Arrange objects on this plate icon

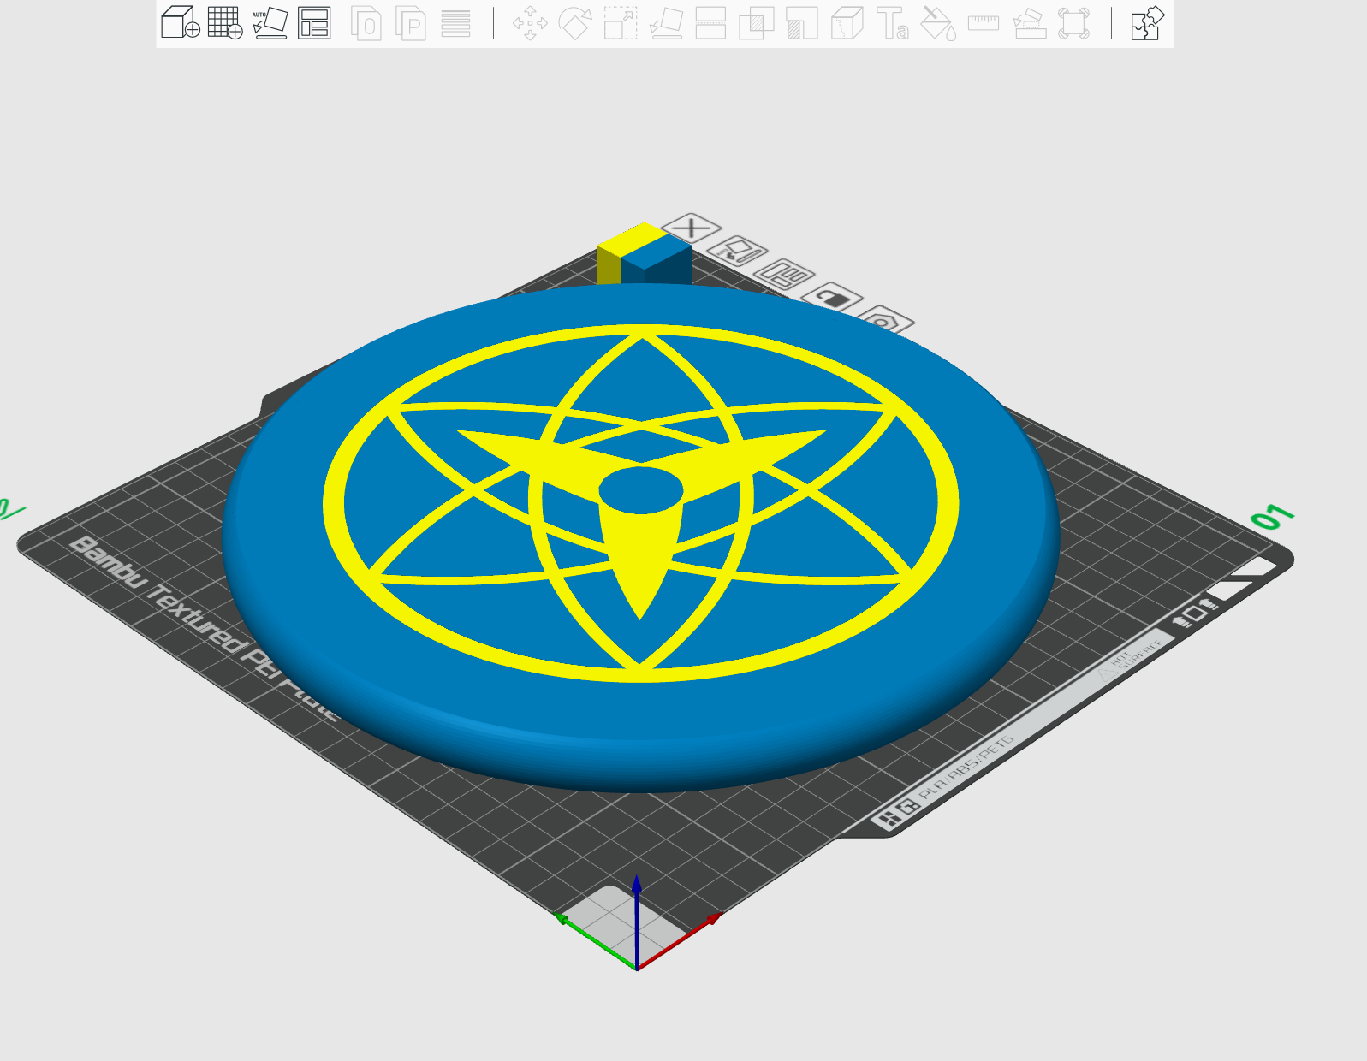coord(784,275)
